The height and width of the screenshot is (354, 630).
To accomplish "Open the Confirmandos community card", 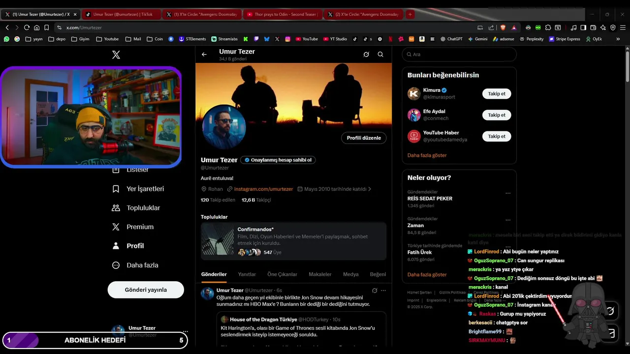I will pos(293,241).
